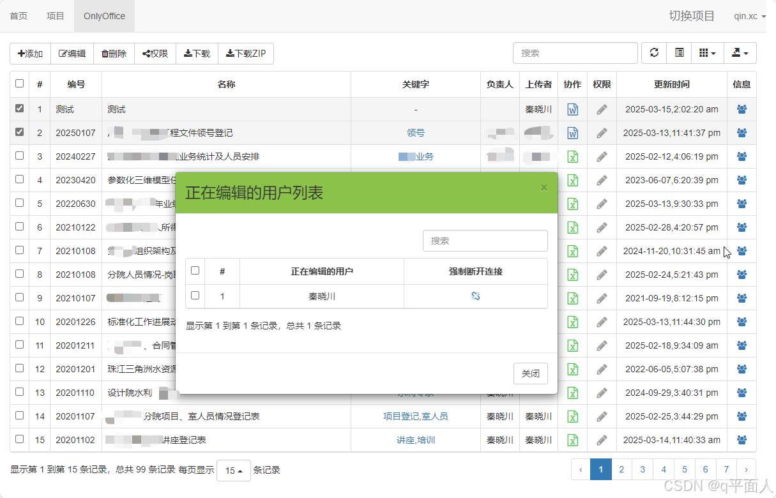Click the 关闭 button in the dialog

pos(531,373)
